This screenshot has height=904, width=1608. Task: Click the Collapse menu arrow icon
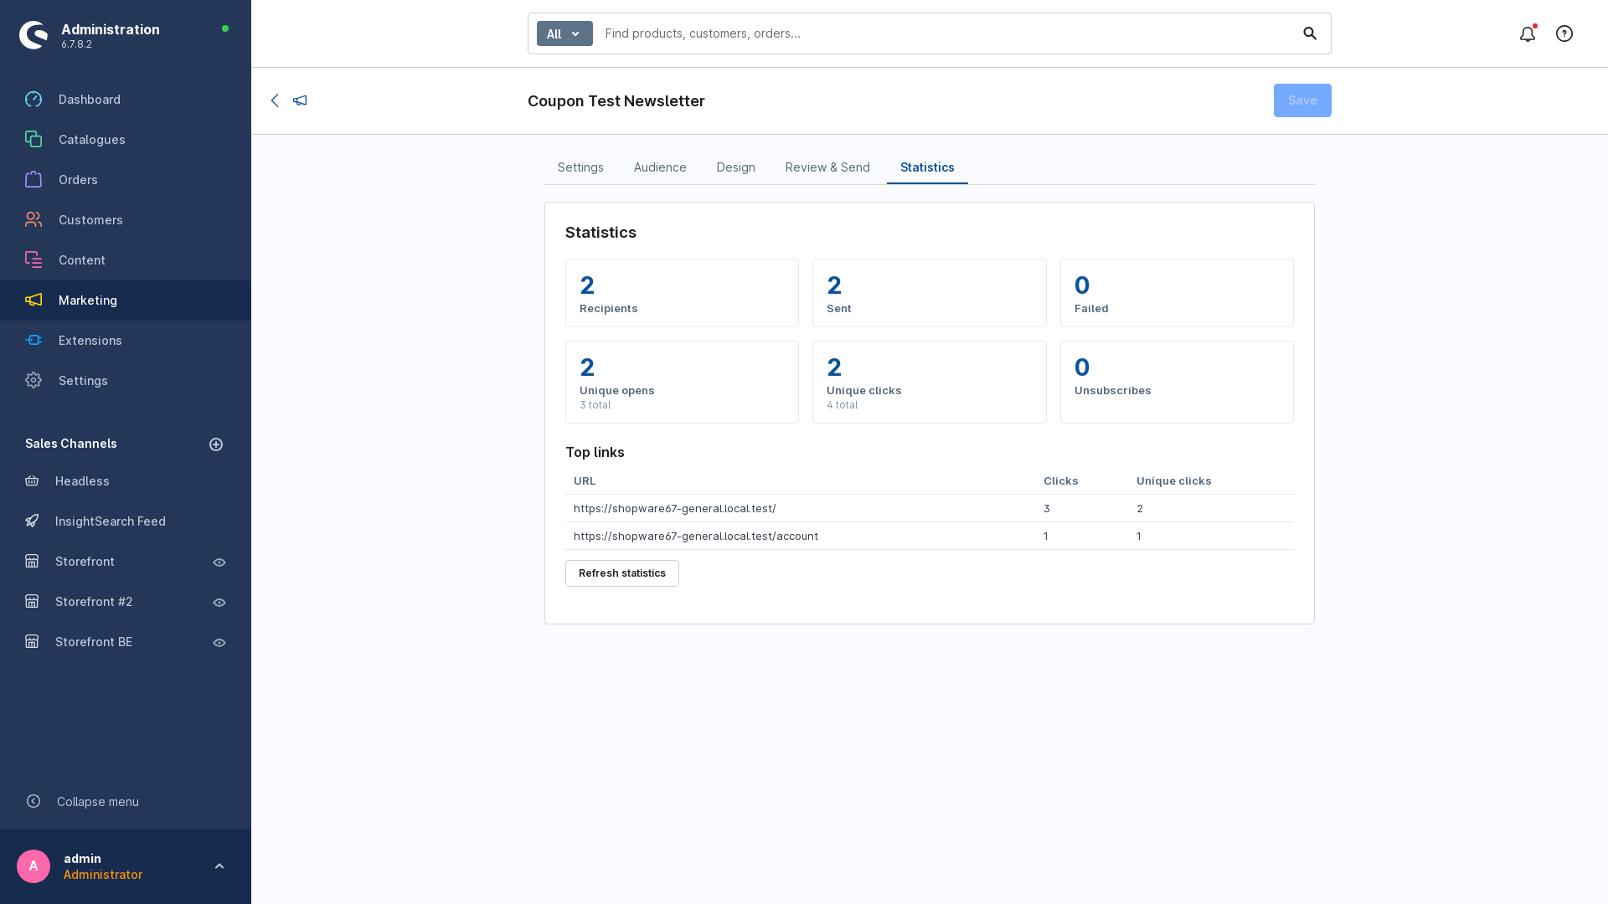(33, 802)
